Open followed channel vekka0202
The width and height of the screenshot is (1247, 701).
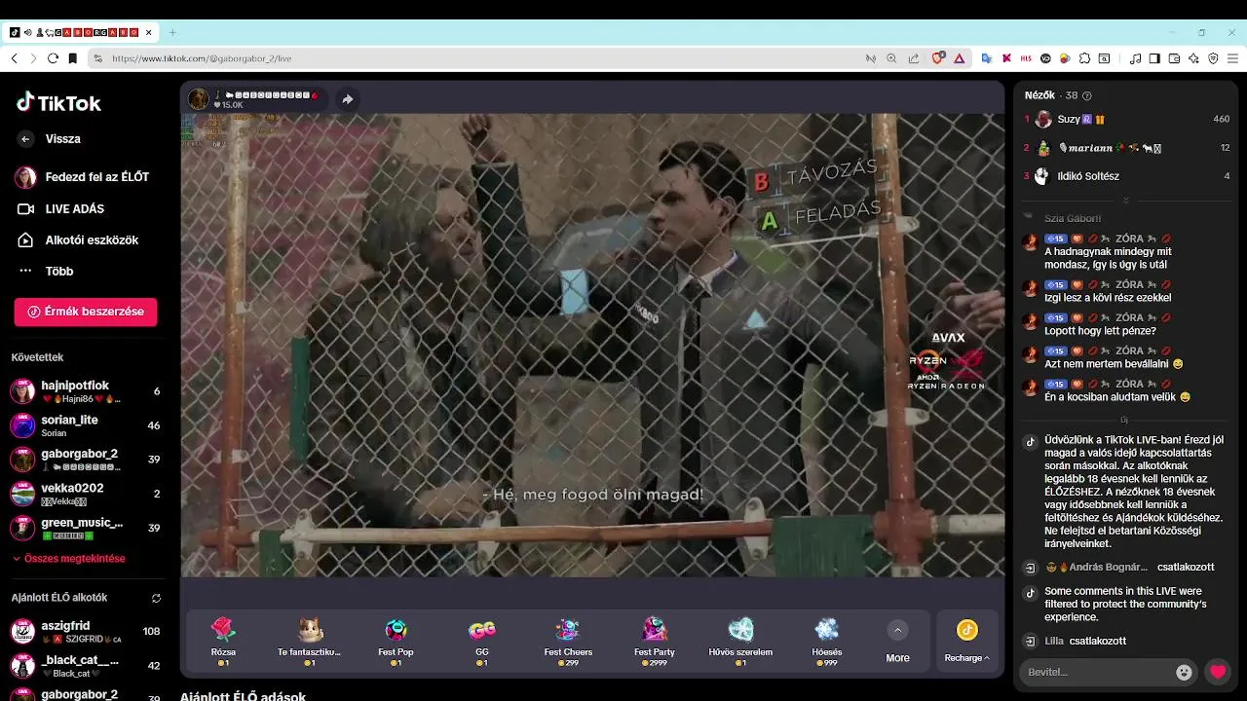(86, 494)
